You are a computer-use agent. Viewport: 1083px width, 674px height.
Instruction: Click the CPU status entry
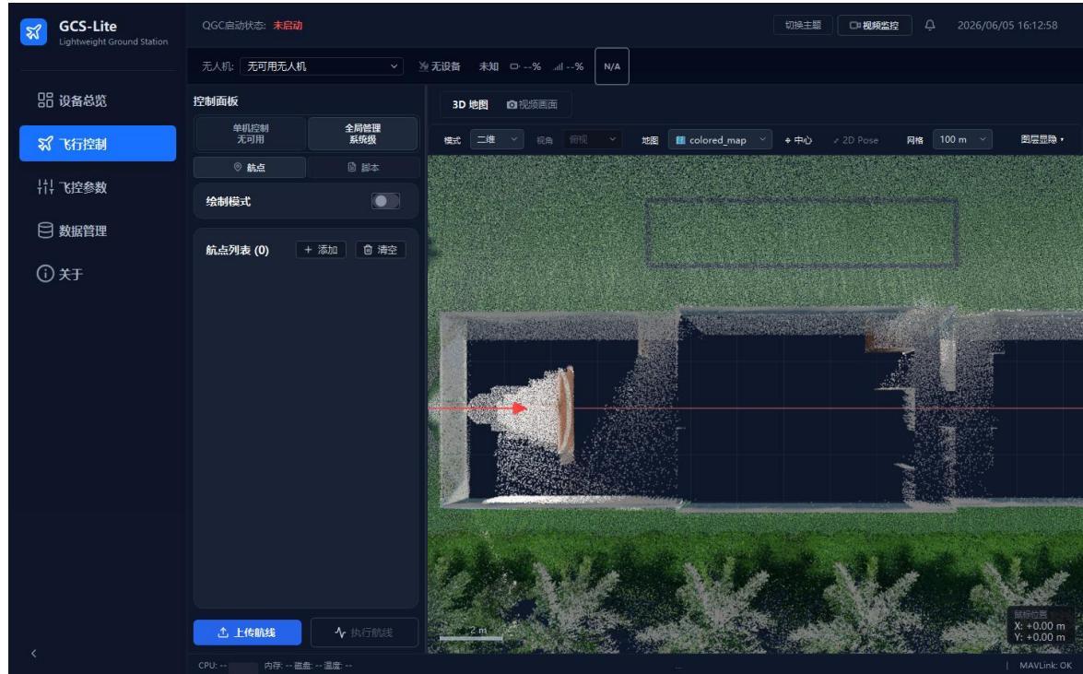click(213, 666)
